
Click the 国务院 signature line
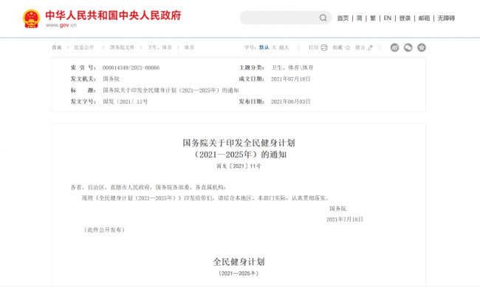tap(338, 209)
